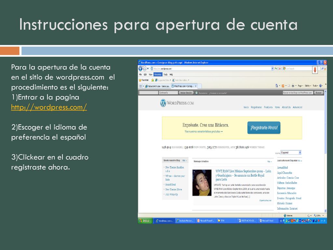
Task: Click the Iniciar Sesión button
Action: [186, 93]
